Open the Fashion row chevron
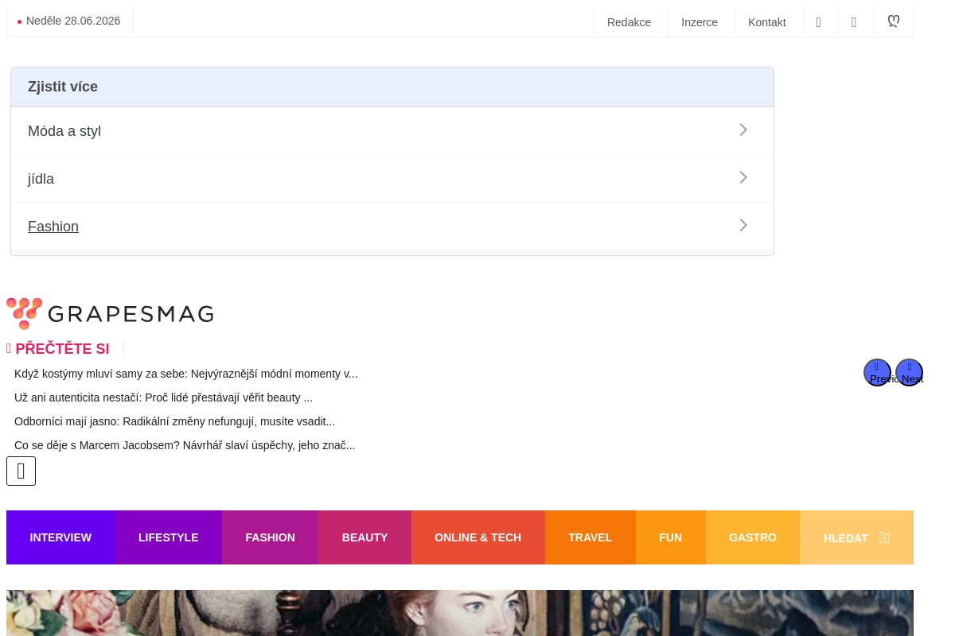The width and height of the screenshot is (955, 636). (x=743, y=225)
